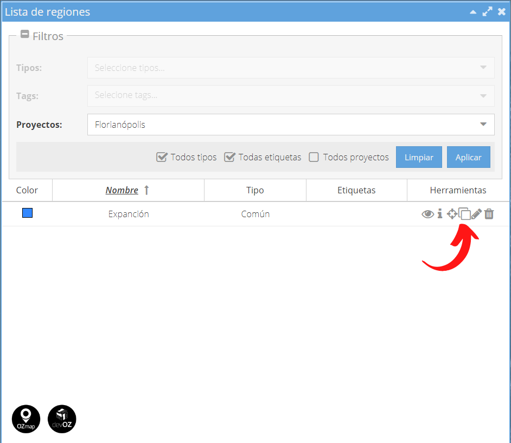
Task: Click the blue color swatch of Expanción
Action: [27, 213]
